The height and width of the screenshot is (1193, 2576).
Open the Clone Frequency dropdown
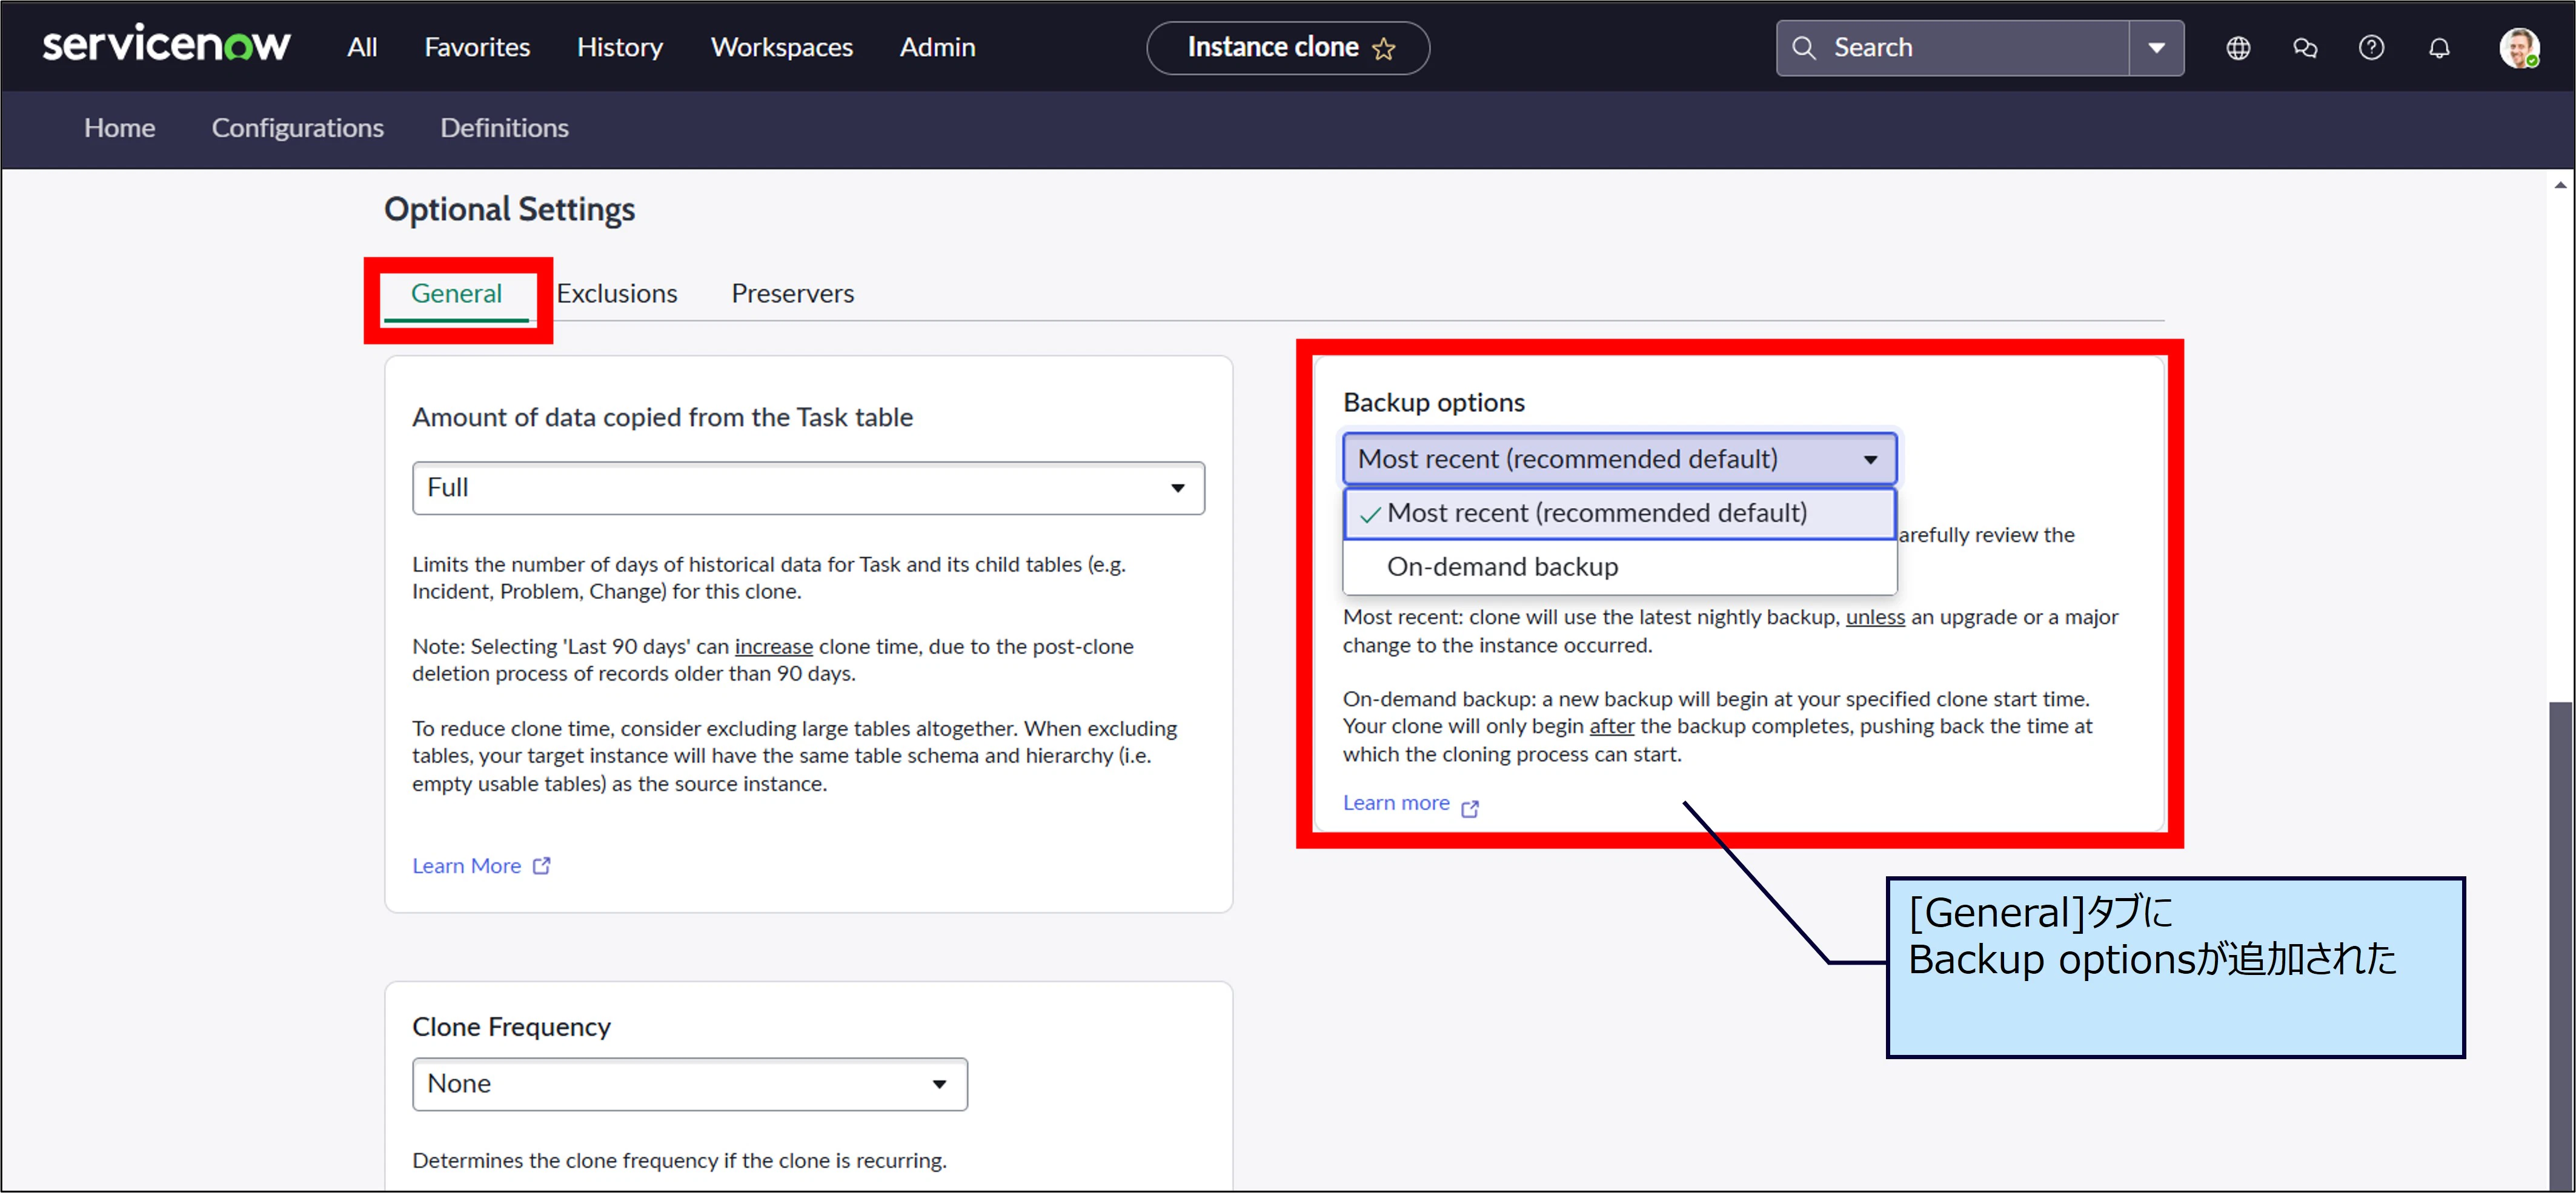click(689, 1084)
